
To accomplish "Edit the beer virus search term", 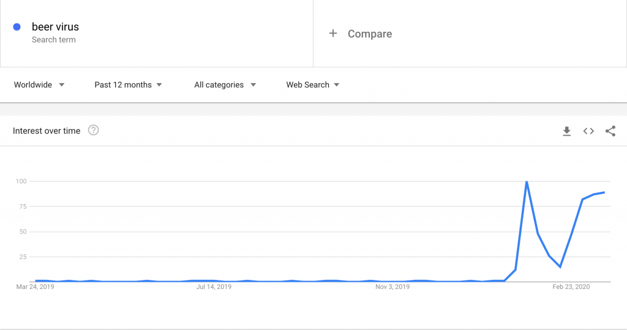I will [55, 27].
